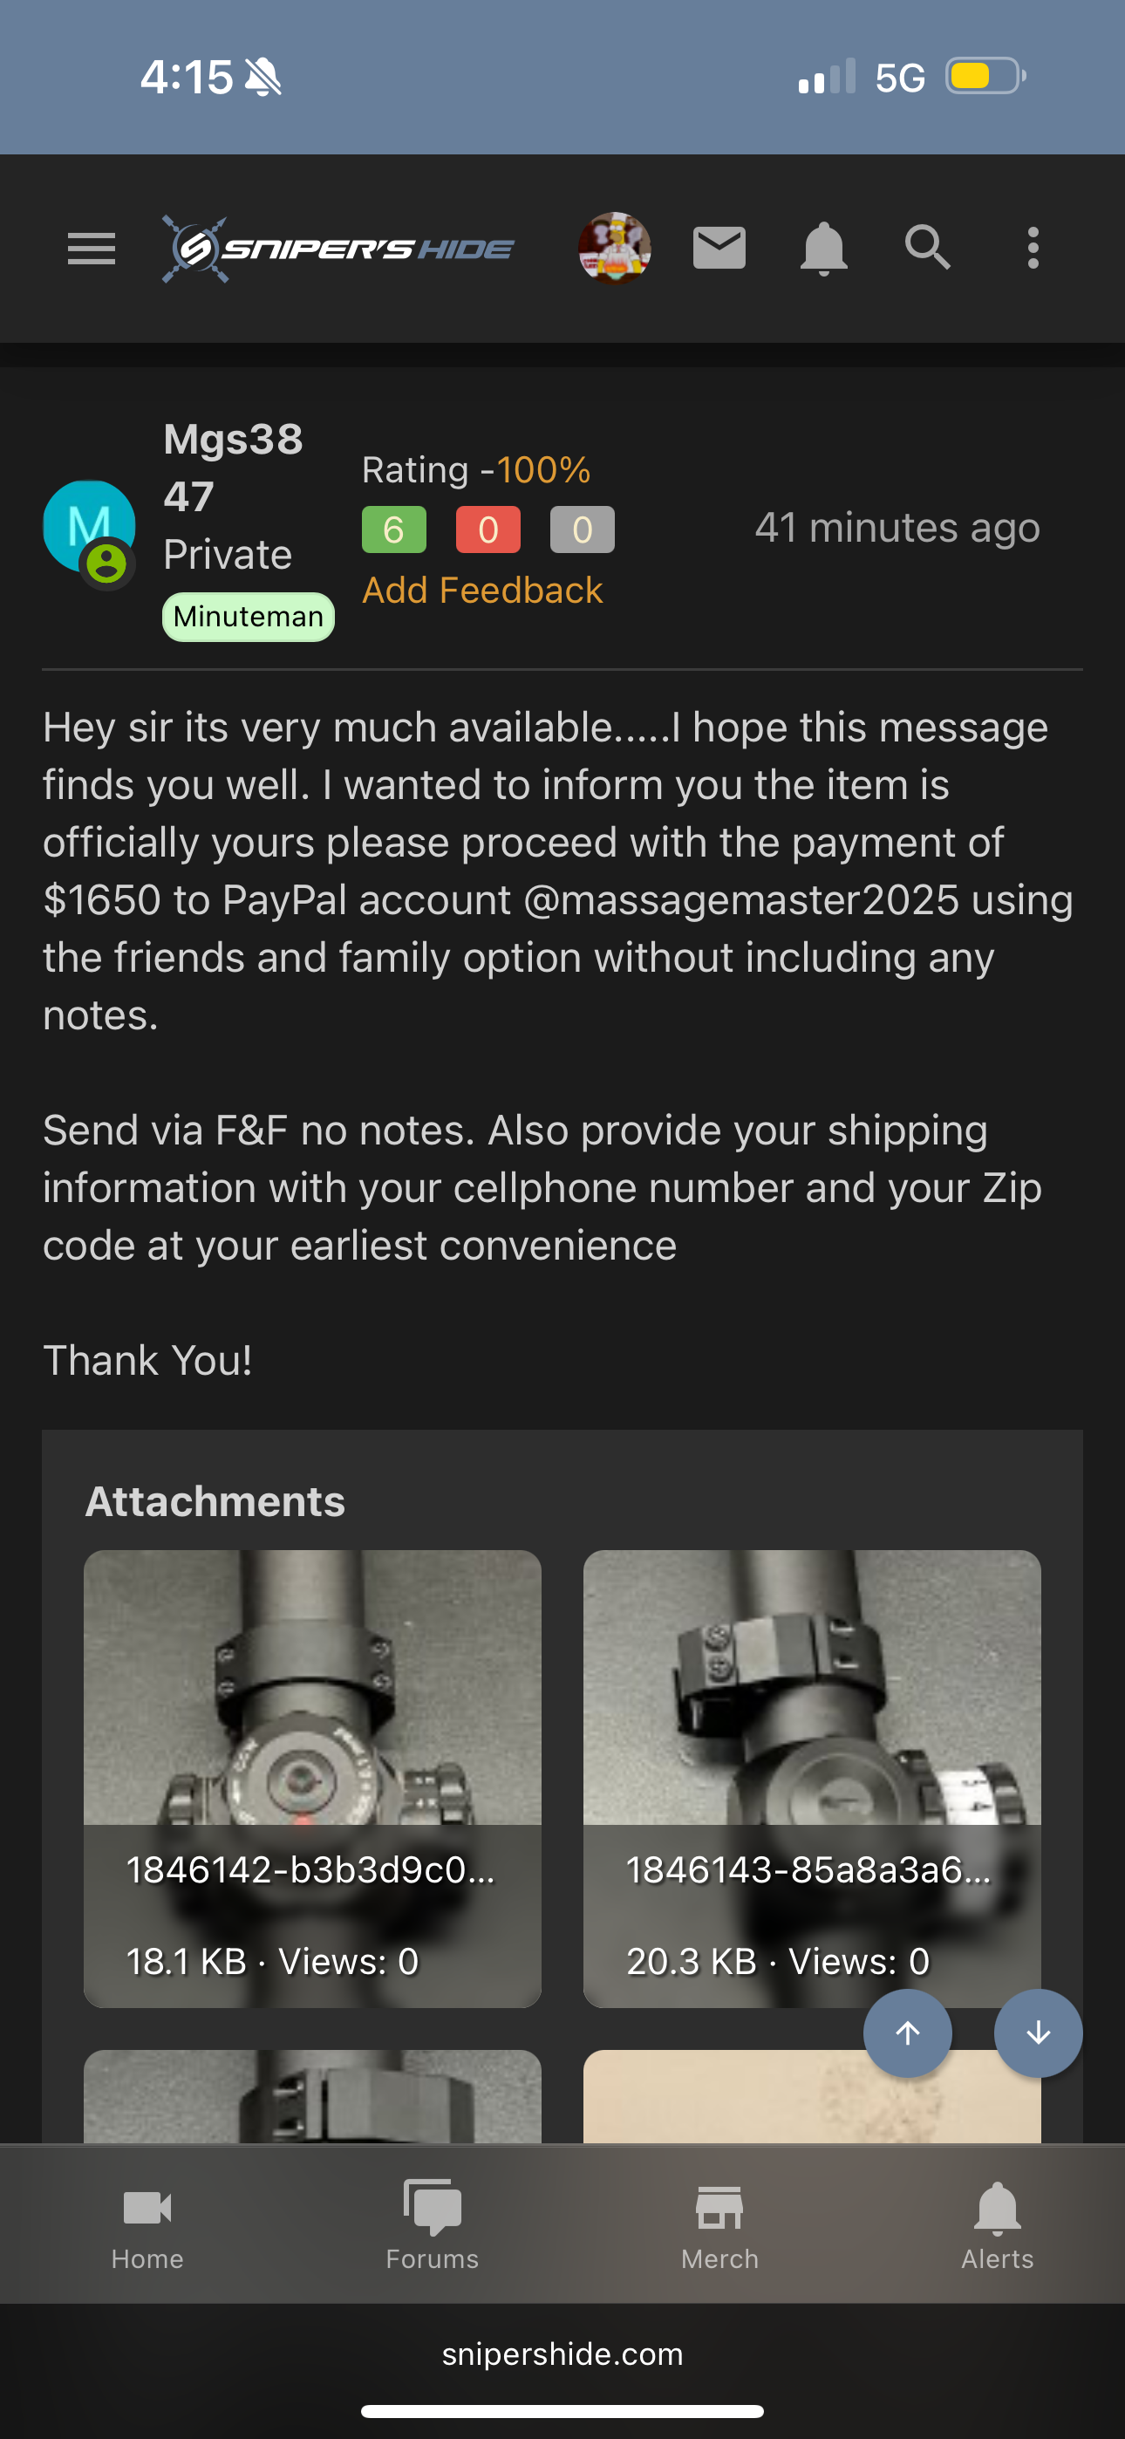Go to the Home tab

coord(147,2225)
